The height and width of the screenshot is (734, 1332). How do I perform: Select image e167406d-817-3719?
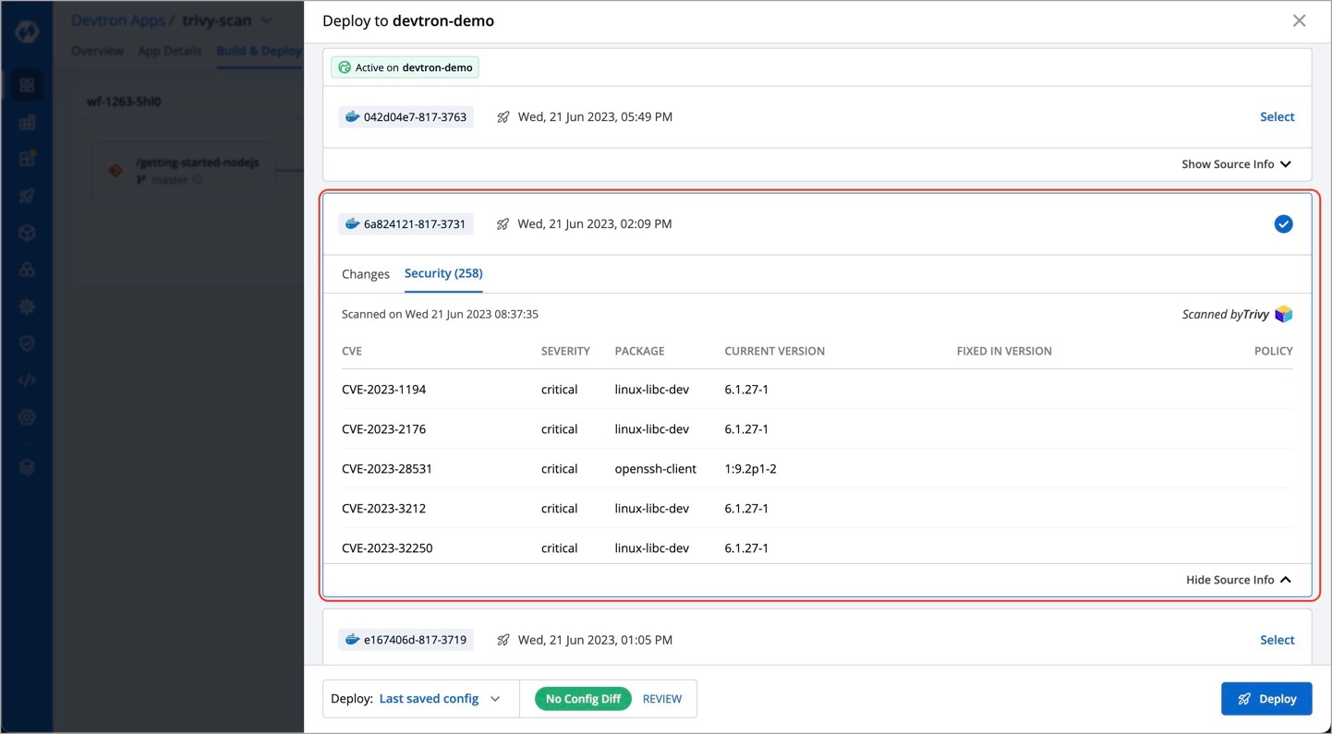point(1277,640)
